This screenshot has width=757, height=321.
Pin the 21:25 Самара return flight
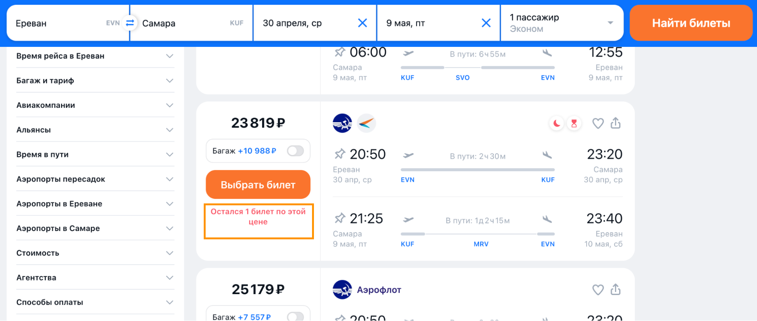coord(340,219)
